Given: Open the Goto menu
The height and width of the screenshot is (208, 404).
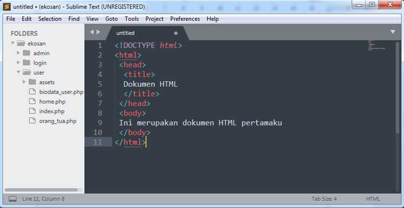Looking at the screenshot, I should tap(112, 19).
